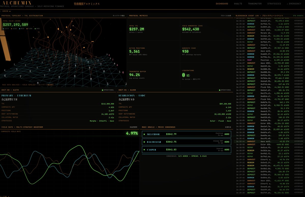Click UNIT-00 operational status dot
The height and width of the screenshot is (197, 305).
coord(102,90)
